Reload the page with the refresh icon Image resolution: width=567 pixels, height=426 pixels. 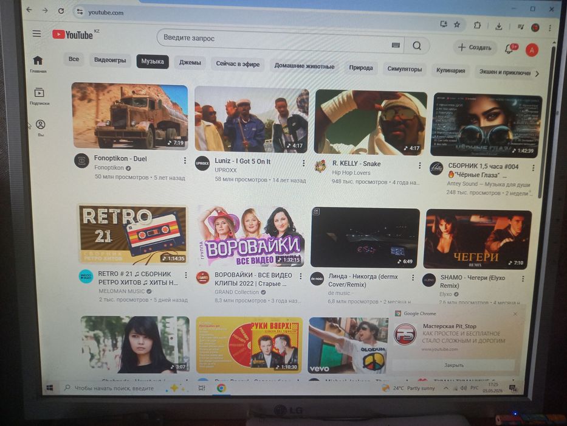point(61,11)
